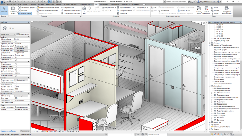Select the Изменить (Modify) arrow tool
Viewport: 242px width, 136px height.
(4, 9)
